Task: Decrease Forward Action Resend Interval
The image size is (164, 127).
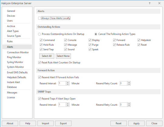Action: (68, 84)
